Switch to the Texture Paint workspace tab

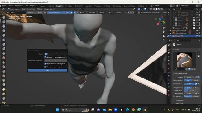79,6
